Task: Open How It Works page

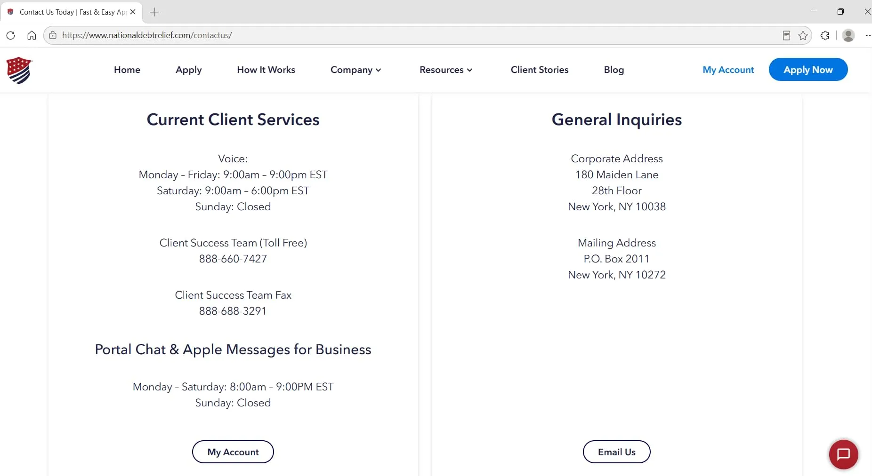Action: [x=266, y=70]
